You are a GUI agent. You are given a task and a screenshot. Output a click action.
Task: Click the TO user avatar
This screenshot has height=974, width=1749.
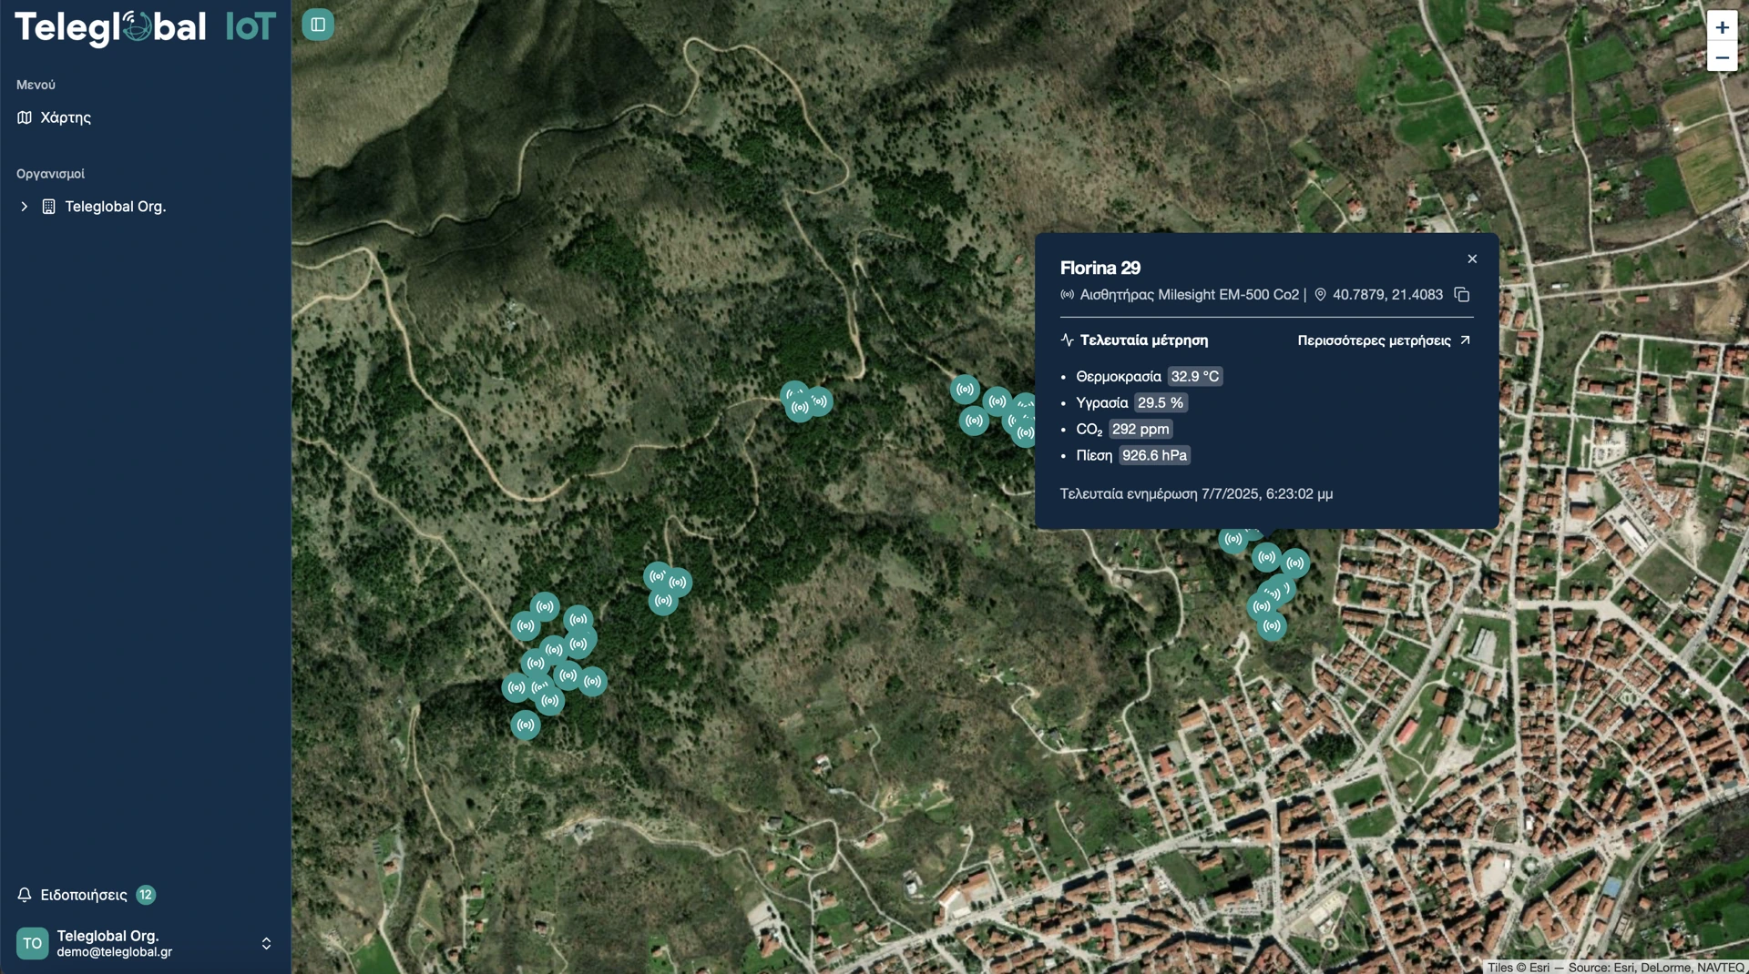click(x=32, y=943)
